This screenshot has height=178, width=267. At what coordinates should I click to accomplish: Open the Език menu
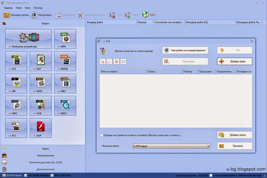(27, 8)
